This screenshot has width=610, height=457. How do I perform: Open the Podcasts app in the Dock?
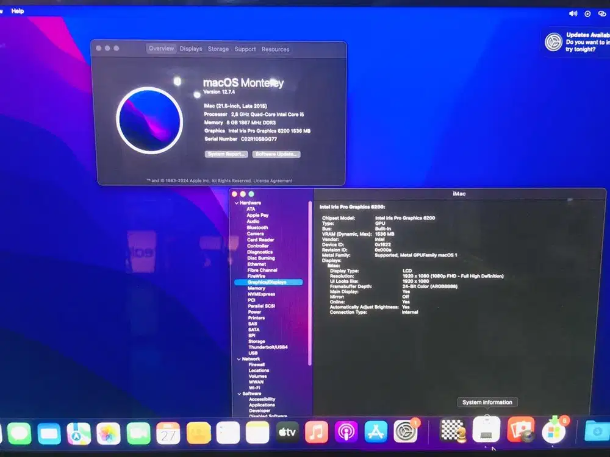coord(345,433)
